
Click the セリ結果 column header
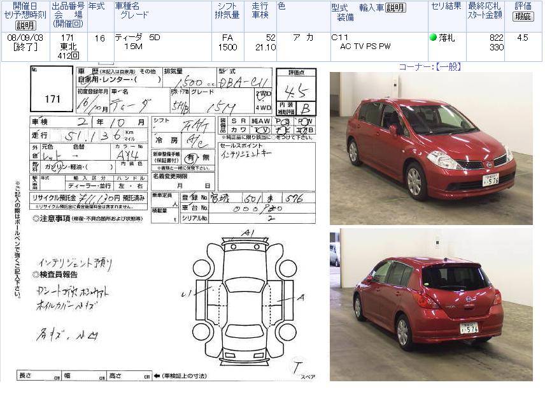447,6
